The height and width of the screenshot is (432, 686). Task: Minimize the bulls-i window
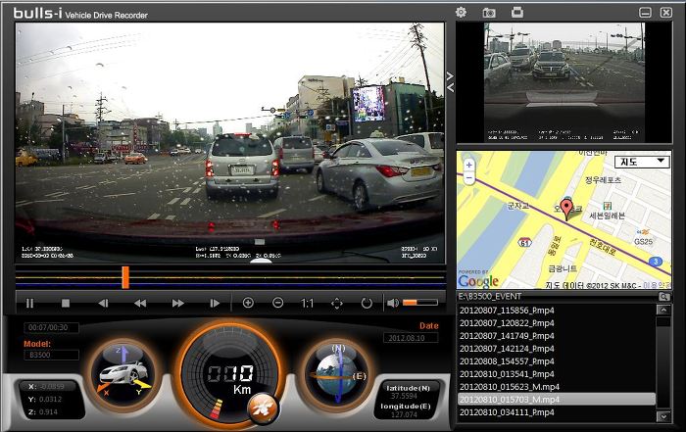point(645,13)
